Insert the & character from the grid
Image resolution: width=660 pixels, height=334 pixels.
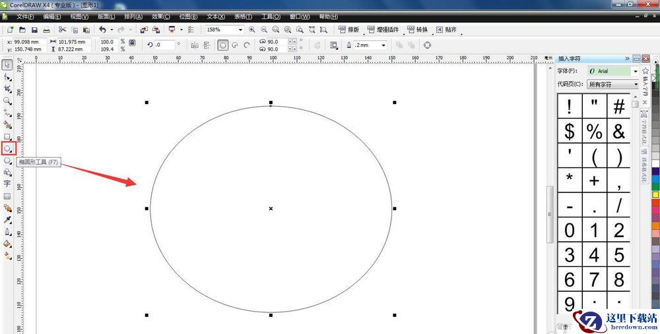(x=618, y=131)
